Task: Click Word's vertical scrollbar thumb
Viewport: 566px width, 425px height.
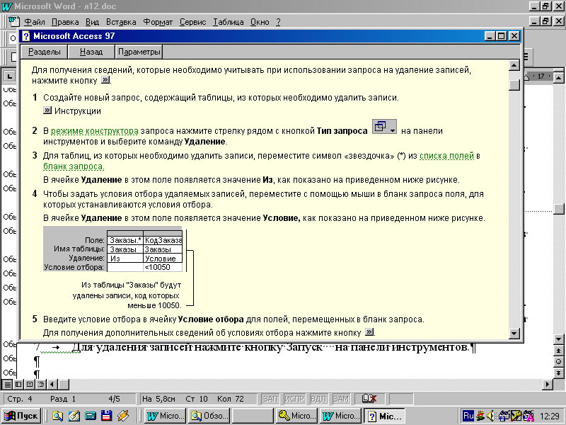Action: [x=559, y=209]
